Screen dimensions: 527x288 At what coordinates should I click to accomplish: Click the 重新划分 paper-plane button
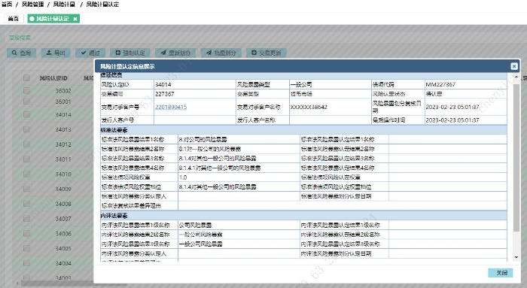(175, 53)
